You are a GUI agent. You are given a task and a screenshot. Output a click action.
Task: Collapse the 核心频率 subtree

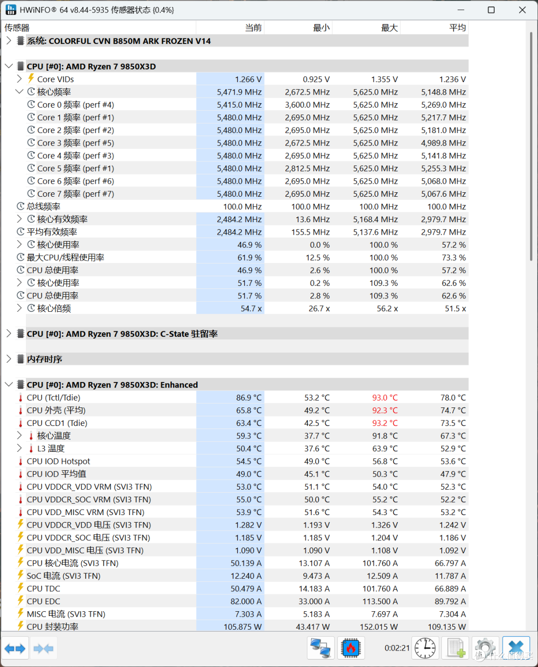[x=19, y=92]
